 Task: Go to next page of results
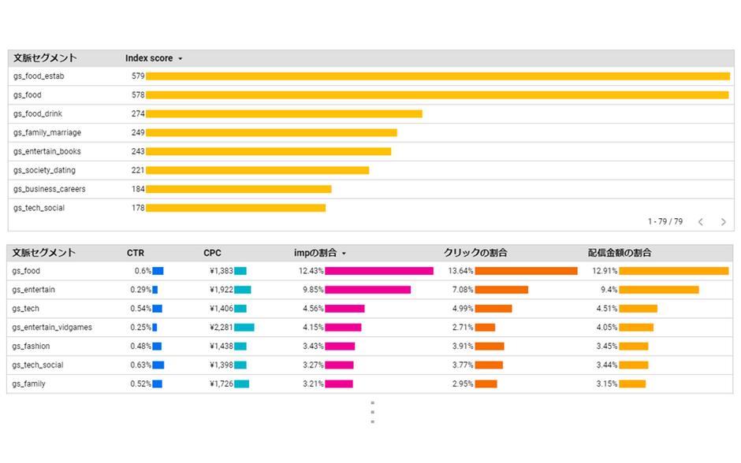723,222
